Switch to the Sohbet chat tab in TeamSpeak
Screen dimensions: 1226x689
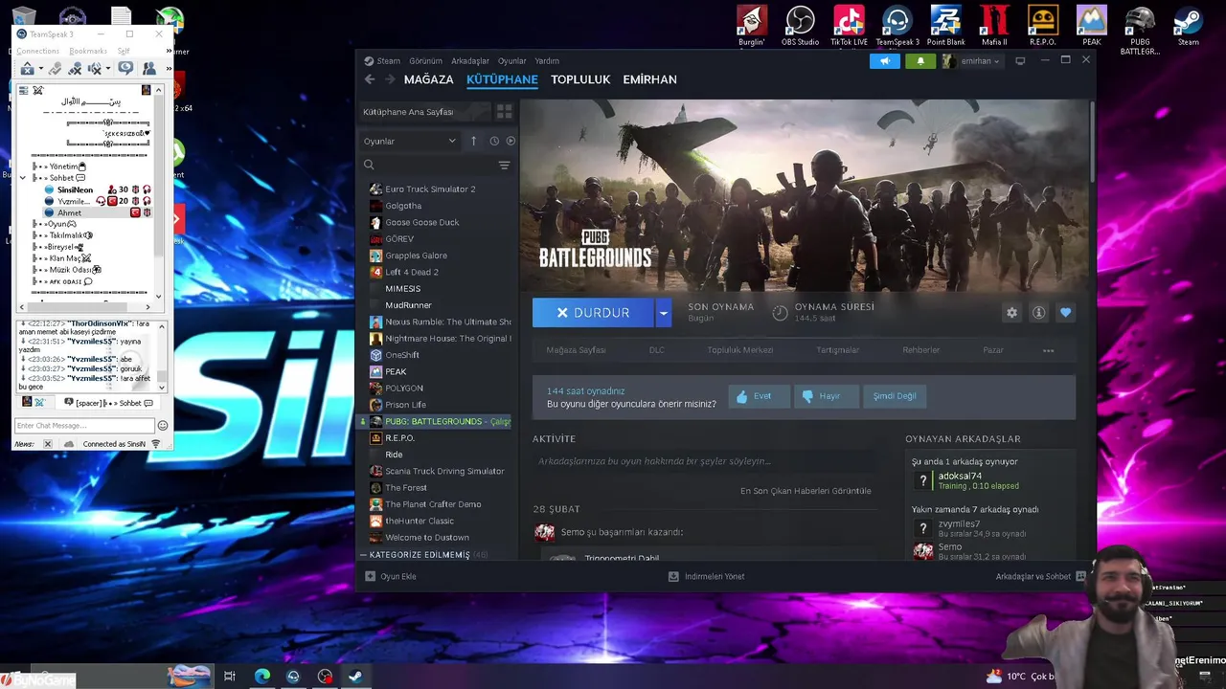(109, 403)
